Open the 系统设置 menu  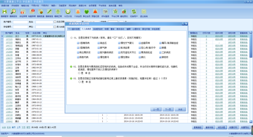tap(112, 5)
